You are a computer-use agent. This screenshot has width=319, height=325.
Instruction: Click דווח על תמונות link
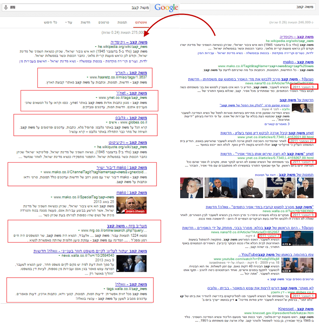pos(266,175)
